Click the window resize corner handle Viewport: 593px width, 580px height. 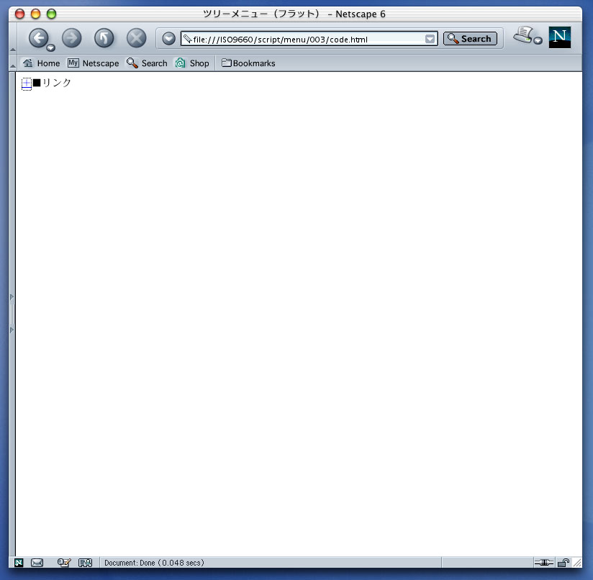(577, 563)
